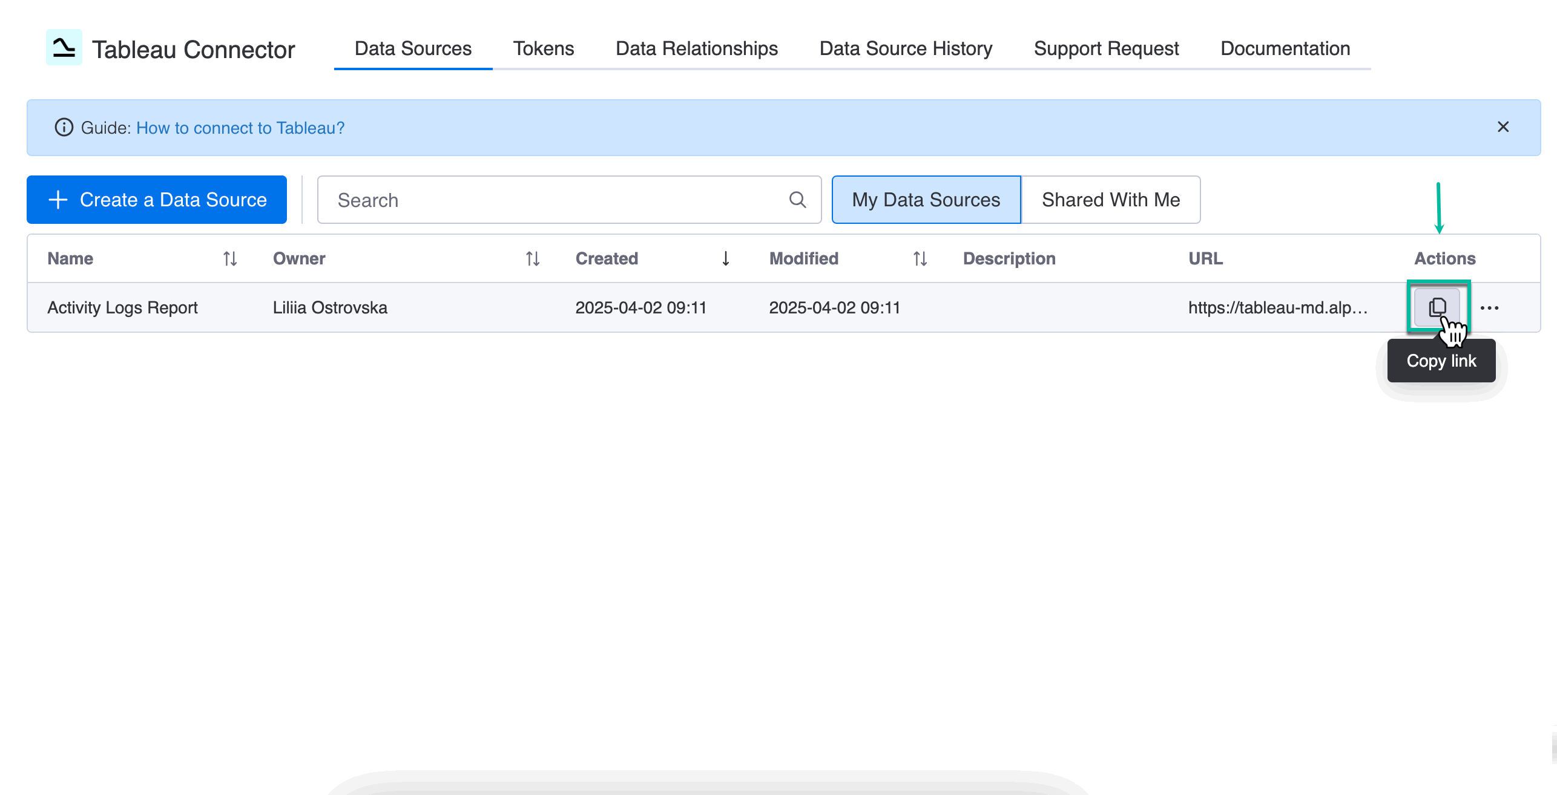
Task: Open the three-dot more actions menu
Action: click(1489, 308)
